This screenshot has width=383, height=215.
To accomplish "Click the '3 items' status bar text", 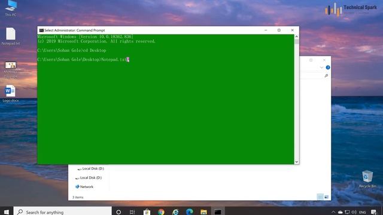I will 78,197.
